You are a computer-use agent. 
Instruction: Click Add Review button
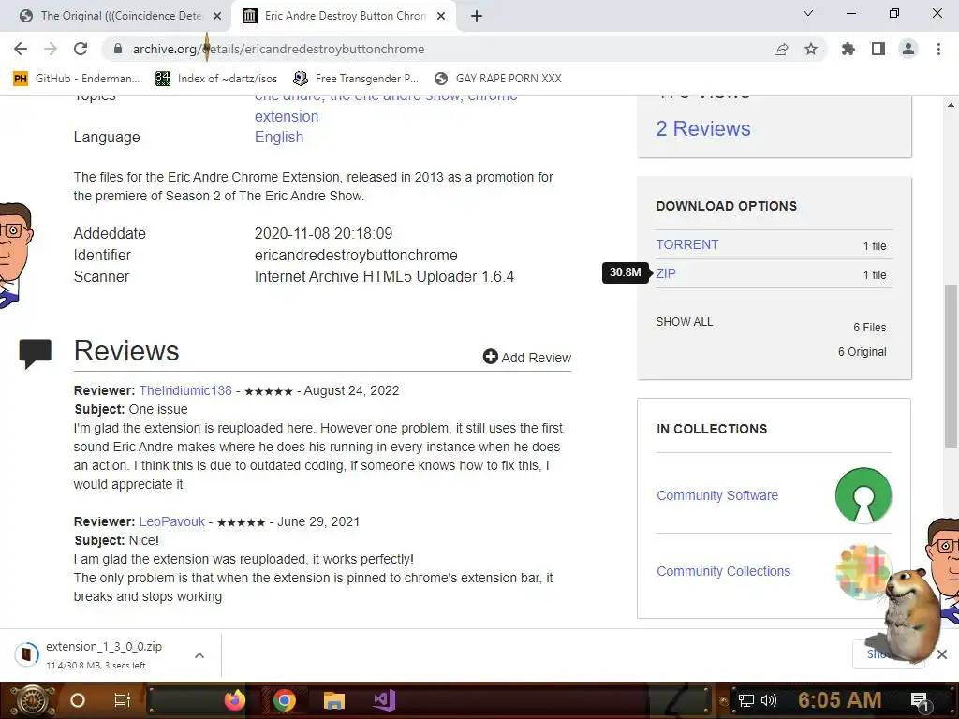tap(526, 357)
